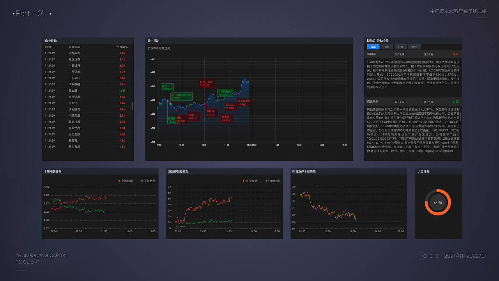This screenshot has height=281, width=499.
Task: Switch to the 首板 tab
Action: (x=387, y=47)
